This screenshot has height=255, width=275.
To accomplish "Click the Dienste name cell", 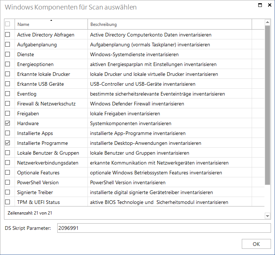I will click(x=26, y=54).
